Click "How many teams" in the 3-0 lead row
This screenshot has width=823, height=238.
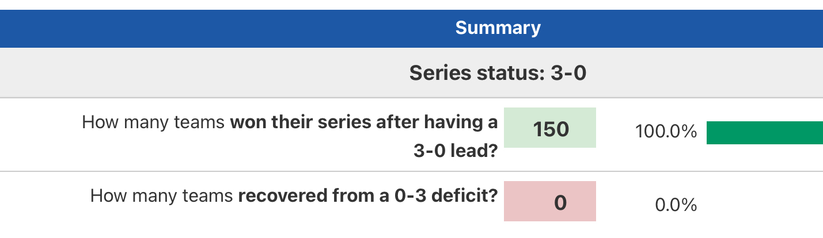point(154,122)
